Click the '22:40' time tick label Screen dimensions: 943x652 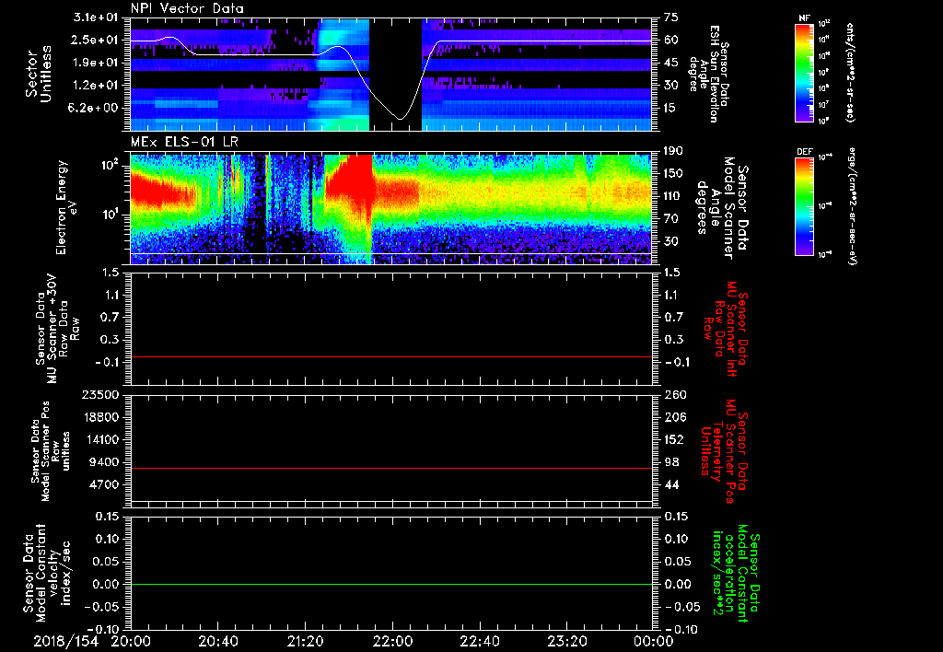tap(481, 641)
